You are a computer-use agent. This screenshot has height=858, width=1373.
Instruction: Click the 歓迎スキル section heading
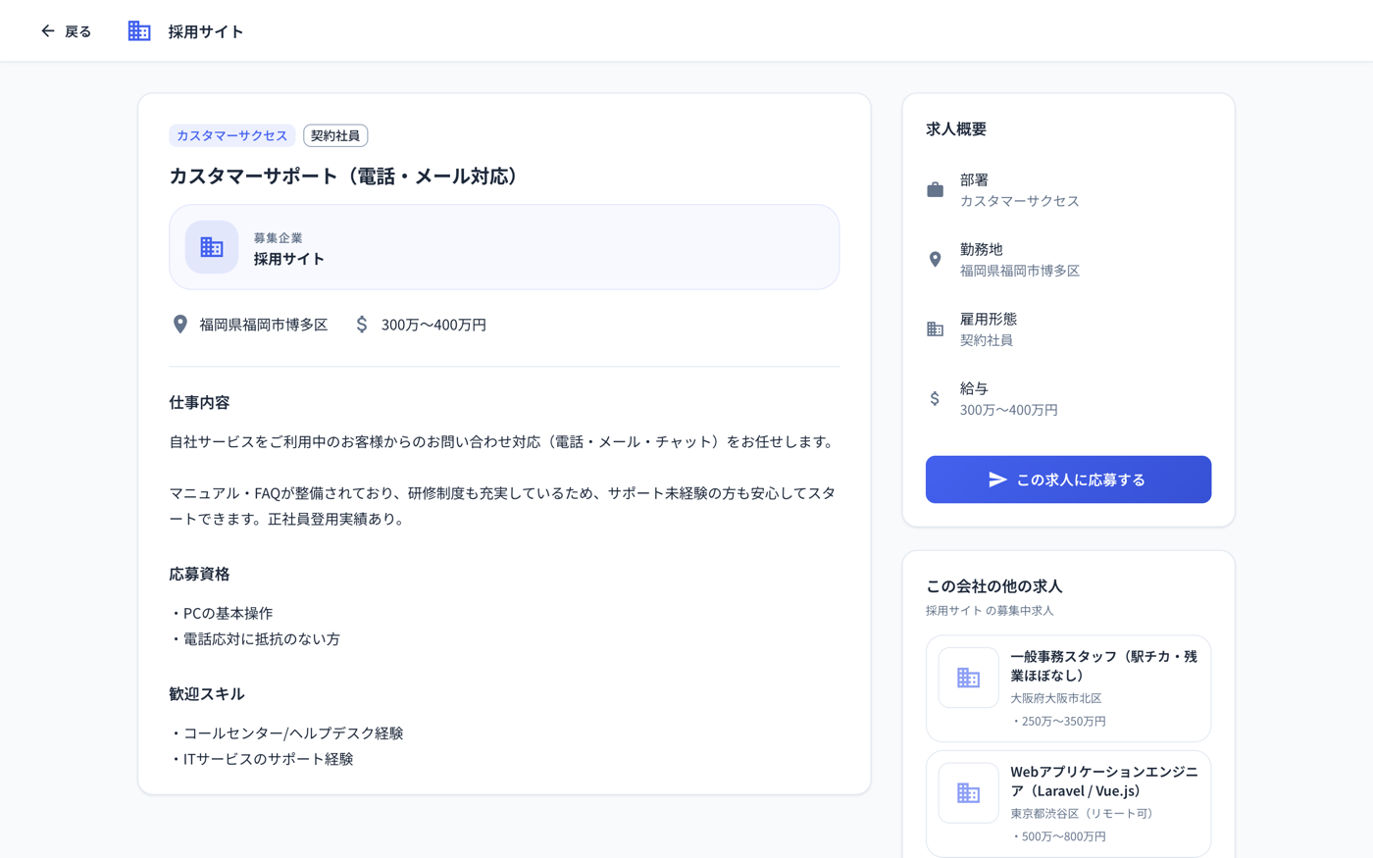click(x=207, y=694)
